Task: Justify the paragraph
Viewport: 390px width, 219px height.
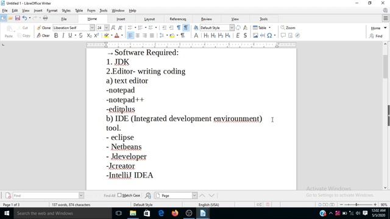Action: click(x=152, y=35)
